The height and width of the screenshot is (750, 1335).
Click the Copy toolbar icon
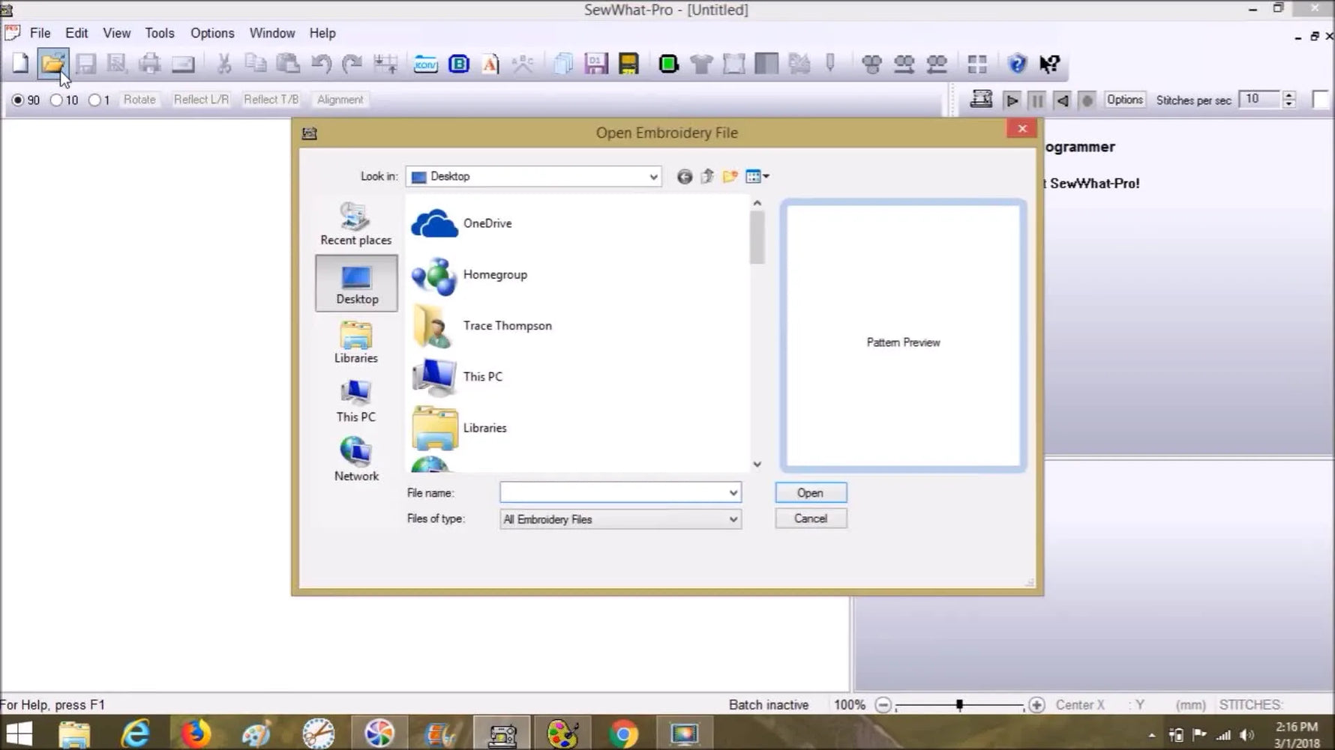pyautogui.click(x=256, y=64)
